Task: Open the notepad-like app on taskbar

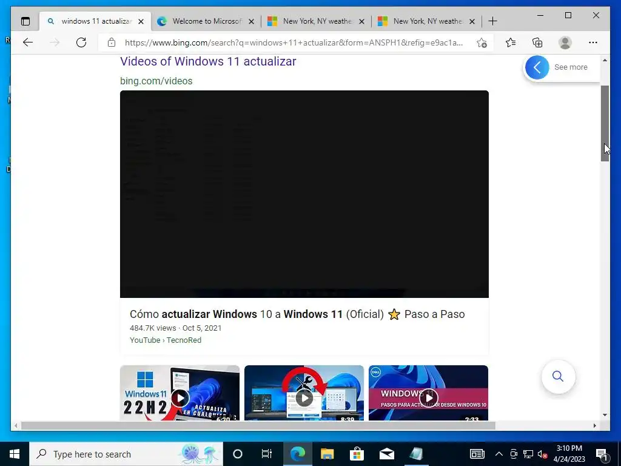Action: pyautogui.click(x=416, y=454)
